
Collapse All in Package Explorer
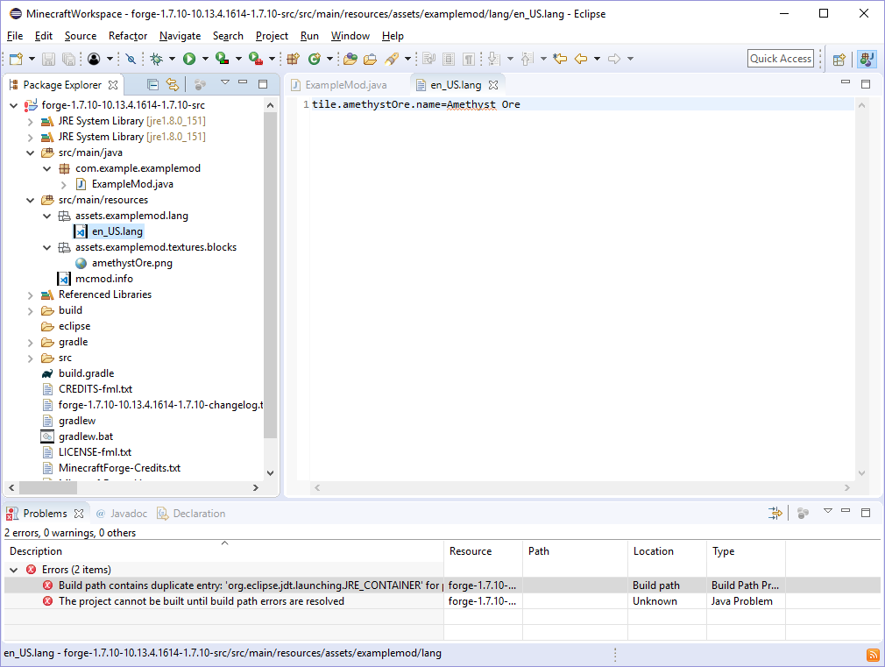152,85
